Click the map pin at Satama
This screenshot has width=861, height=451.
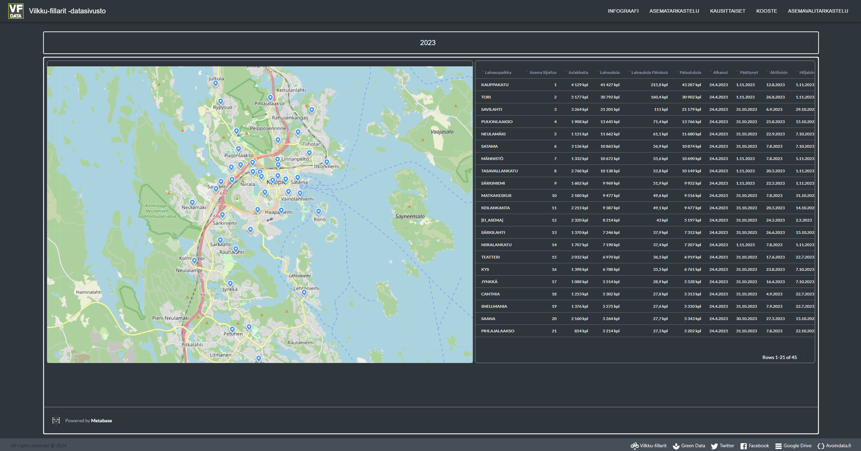pyautogui.click(x=298, y=178)
